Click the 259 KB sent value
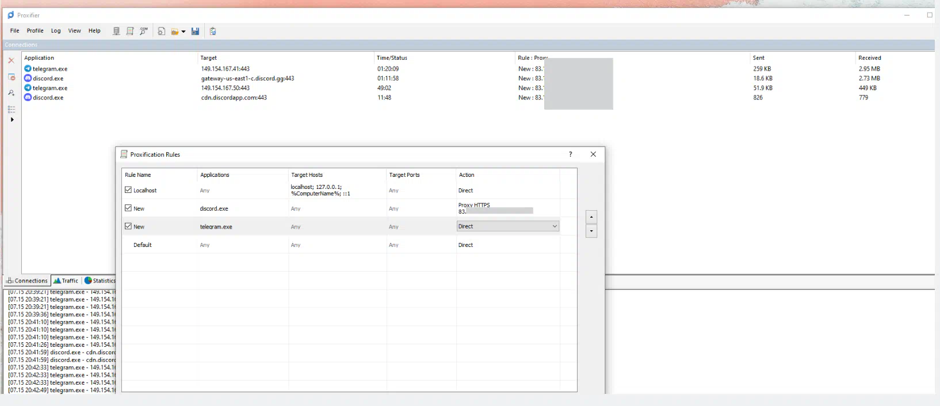Image resolution: width=940 pixels, height=406 pixels. coord(762,68)
